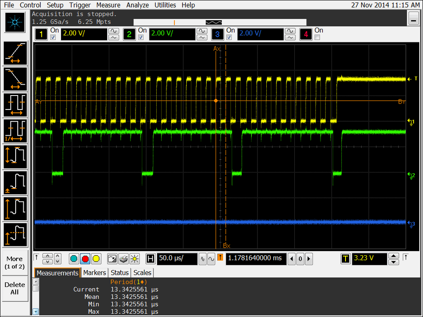Open the Trigger menu
Viewport: 423px width, 317px height.
[80, 5]
